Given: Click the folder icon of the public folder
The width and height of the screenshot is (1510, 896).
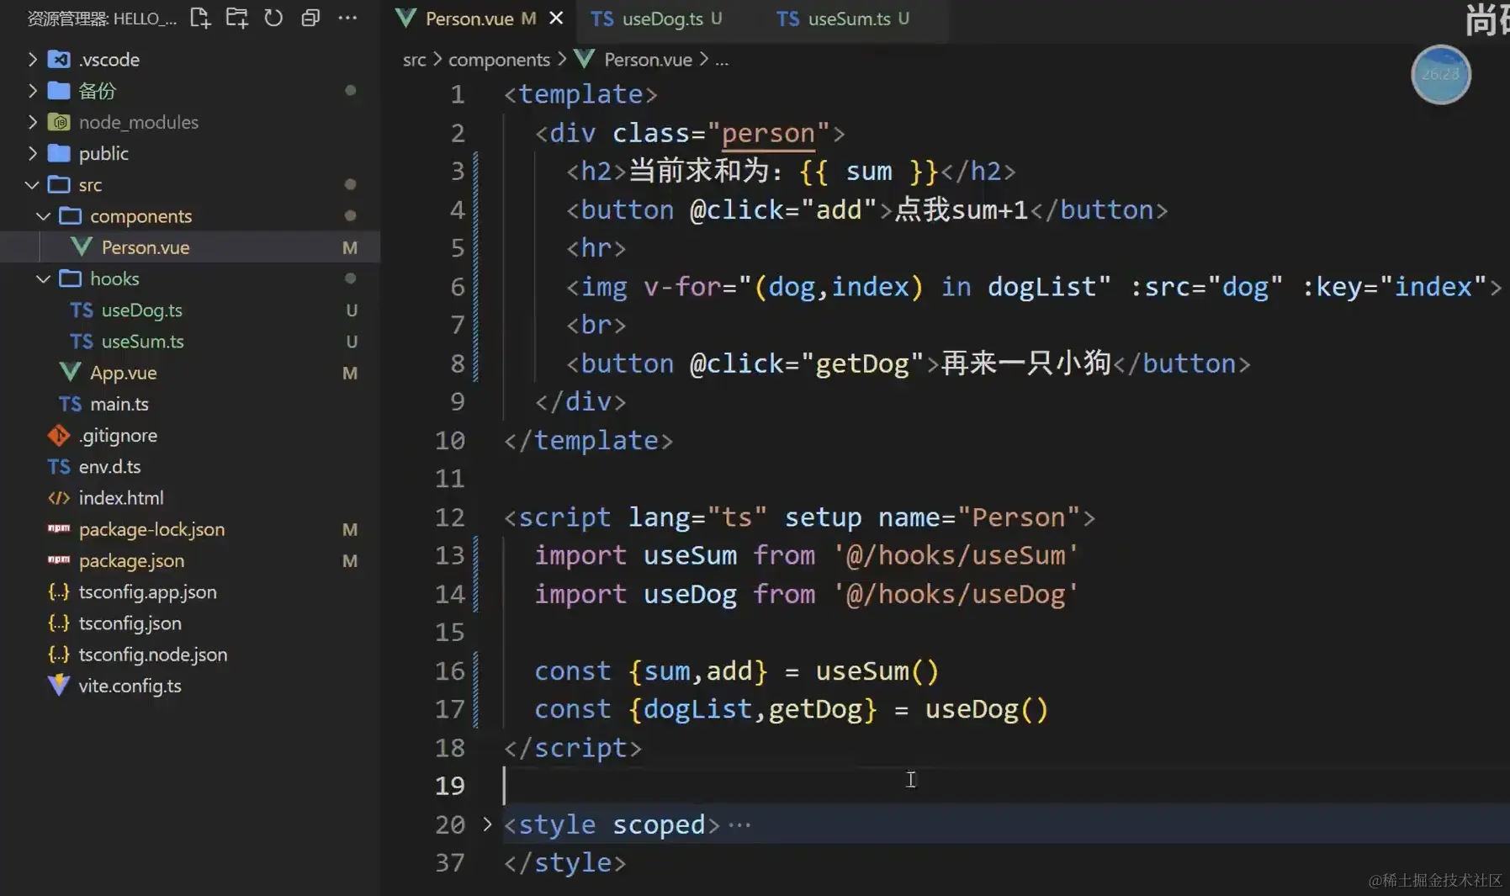Looking at the screenshot, I should pos(59,153).
